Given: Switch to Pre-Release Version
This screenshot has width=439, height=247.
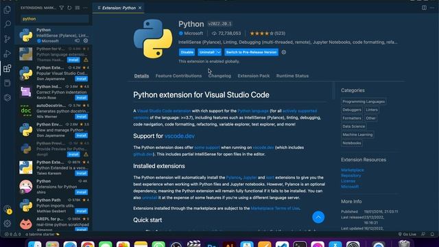Looking at the screenshot, I should click(x=251, y=52).
